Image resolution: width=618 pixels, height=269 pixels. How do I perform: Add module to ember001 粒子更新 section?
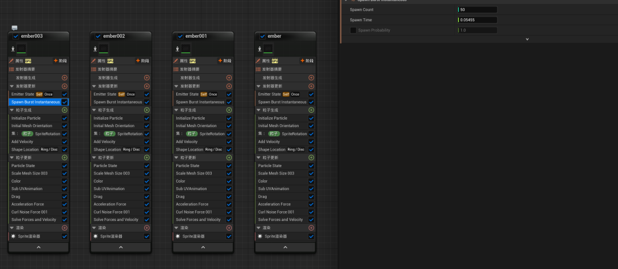point(229,157)
